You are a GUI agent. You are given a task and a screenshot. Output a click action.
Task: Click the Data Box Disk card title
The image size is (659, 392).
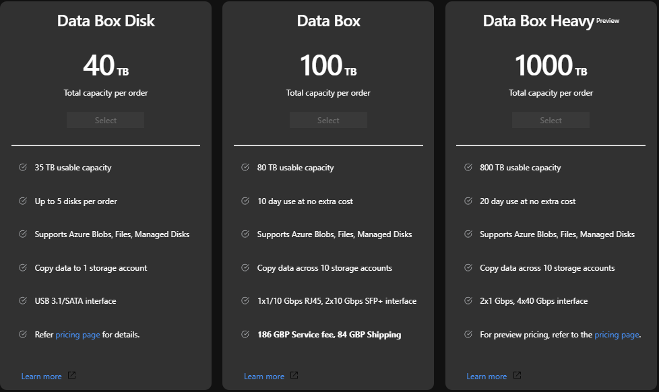[x=106, y=21]
